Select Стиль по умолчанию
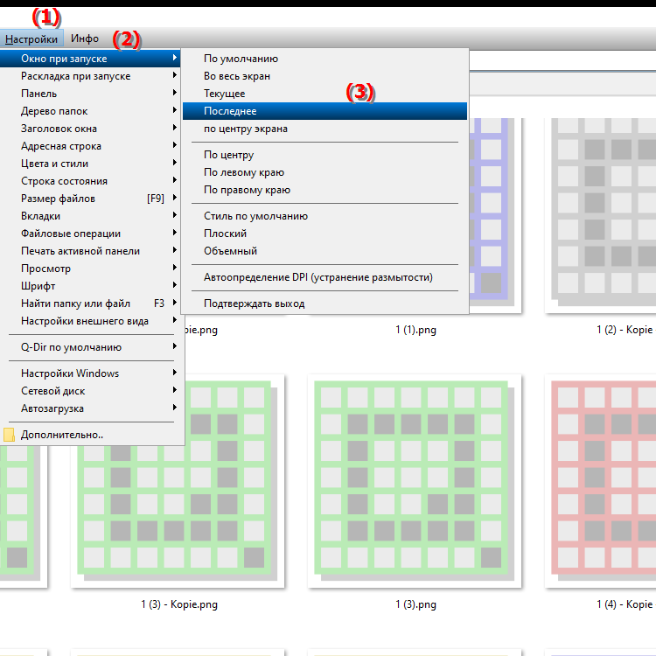Viewport: 656px width, 656px height. point(325,216)
